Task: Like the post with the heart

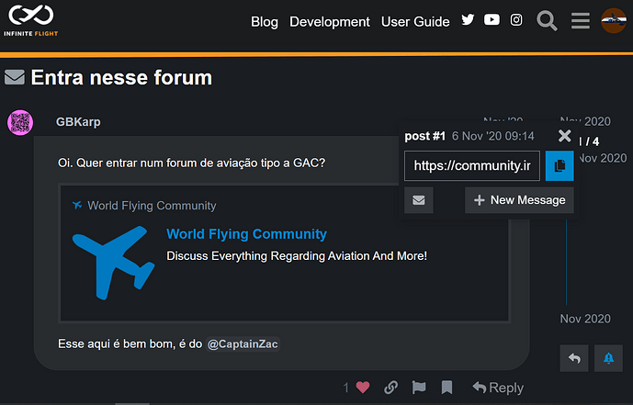Action: (x=363, y=388)
